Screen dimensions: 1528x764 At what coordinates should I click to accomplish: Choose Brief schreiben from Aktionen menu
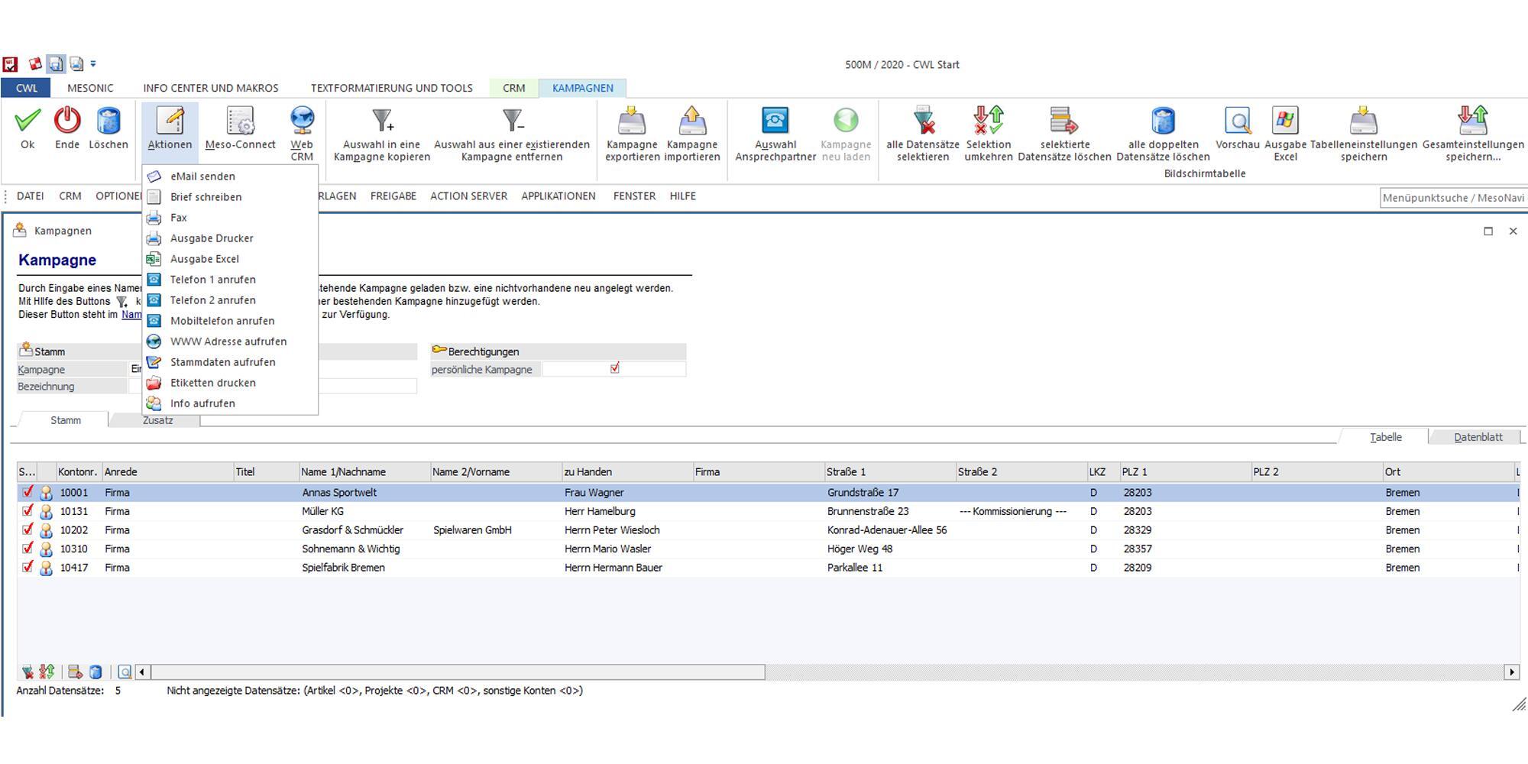click(230, 197)
